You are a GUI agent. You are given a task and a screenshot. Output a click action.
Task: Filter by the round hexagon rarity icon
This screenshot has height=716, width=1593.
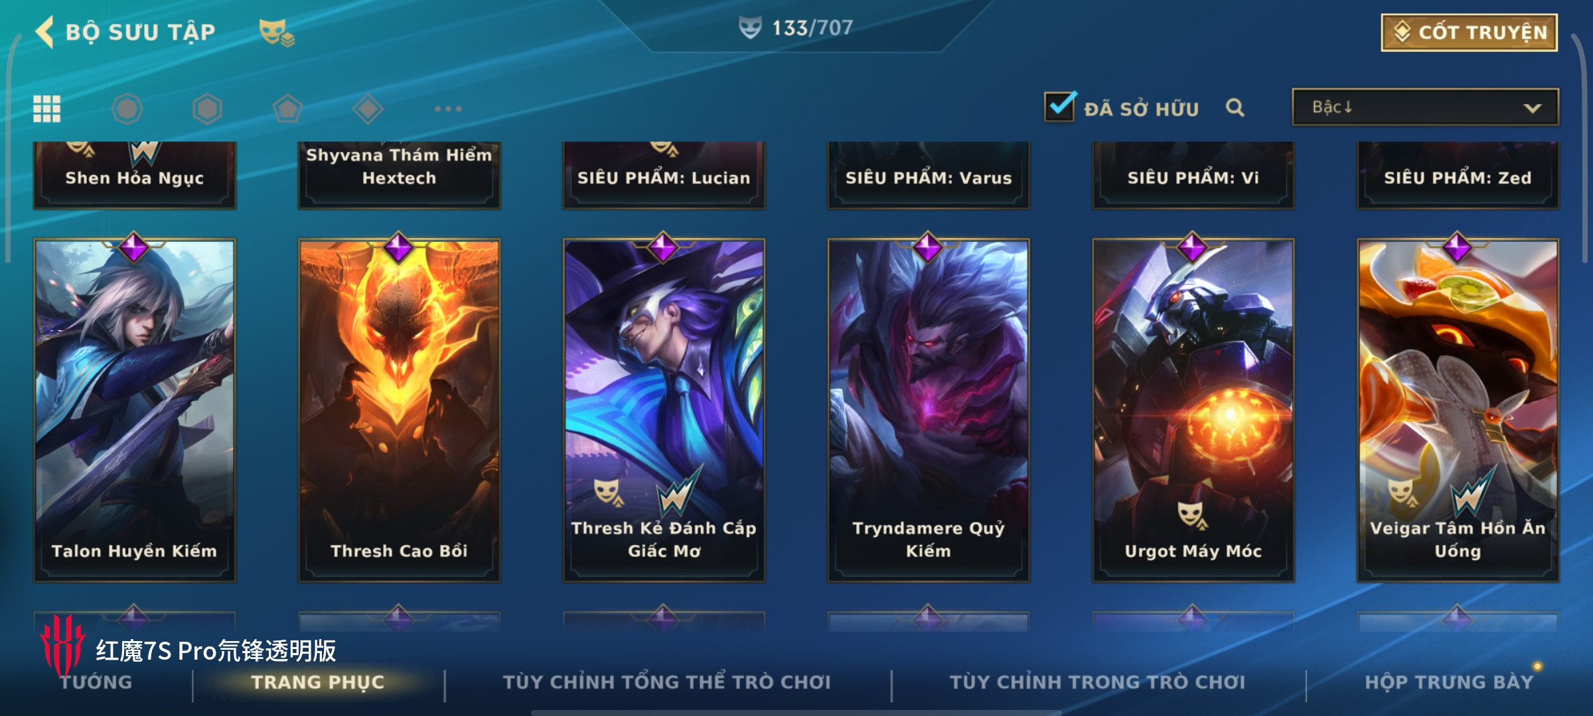coord(127,109)
